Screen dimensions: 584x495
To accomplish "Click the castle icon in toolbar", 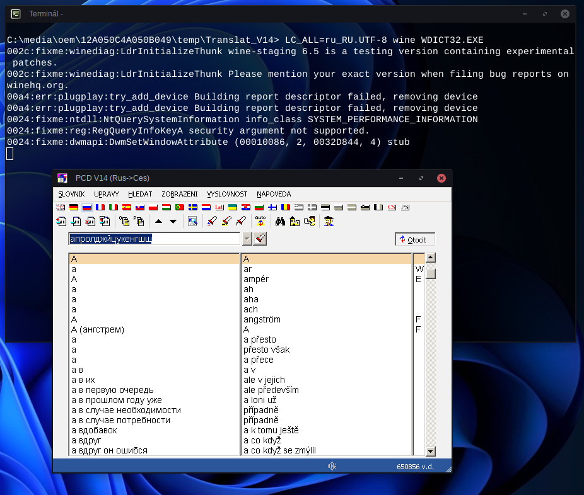I will (x=295, y=222).
